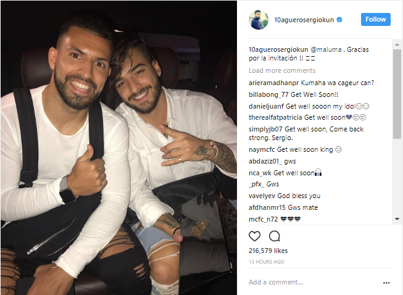The width and height of the screenshot is (403, 295).
Task: Click the comments scrollbar thumb
Action: 397,94
